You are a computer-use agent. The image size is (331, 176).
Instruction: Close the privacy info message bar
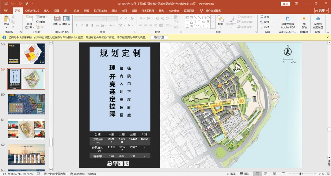327,37
